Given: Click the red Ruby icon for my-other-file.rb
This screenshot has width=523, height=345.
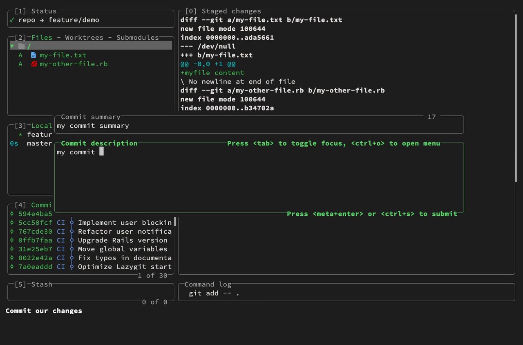Looking at the screenshot, I should [x=34, y=64].
